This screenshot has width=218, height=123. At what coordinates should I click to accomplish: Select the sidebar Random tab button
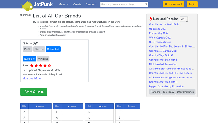tap(155, 92)
